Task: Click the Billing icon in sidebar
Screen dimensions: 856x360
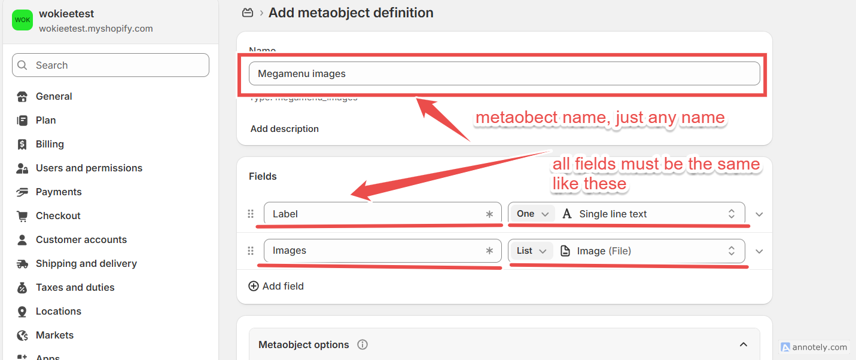Action: [22, 144]
